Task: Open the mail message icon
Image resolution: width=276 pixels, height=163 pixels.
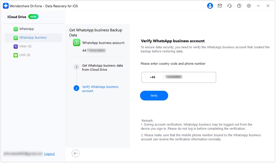Action: click(220, 6)
